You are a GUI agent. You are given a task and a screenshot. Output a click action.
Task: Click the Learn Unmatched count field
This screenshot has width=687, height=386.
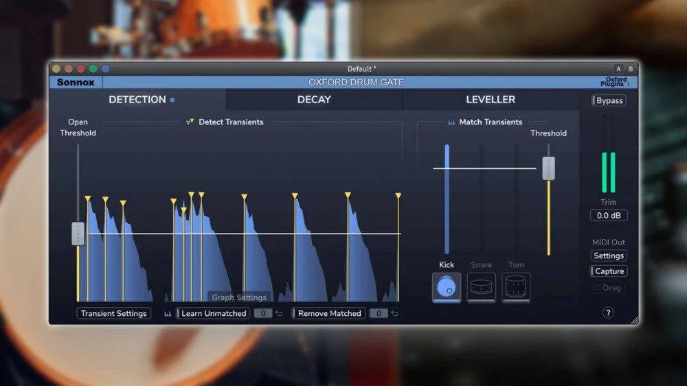tap(263, 313)
